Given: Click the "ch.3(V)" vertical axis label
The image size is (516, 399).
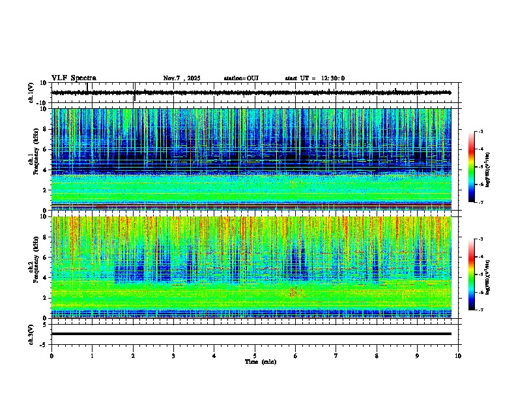Looking at the screenshot, I should point(31,334).
